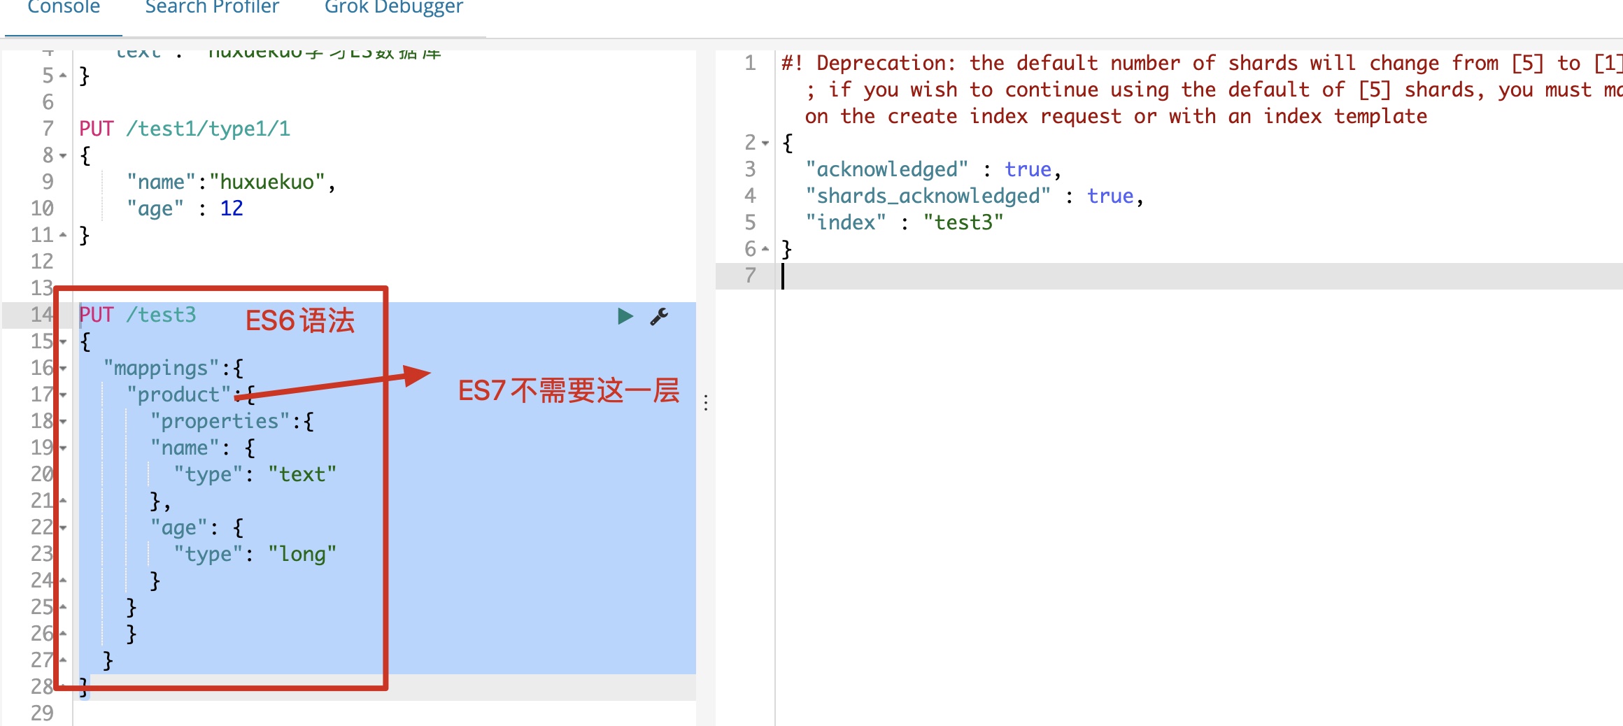Image resolution: width=1623 pixels, height=726 pixels.
Task: Click the test3 index value in response
Action: pyautogui.click(x=964, y=222)
